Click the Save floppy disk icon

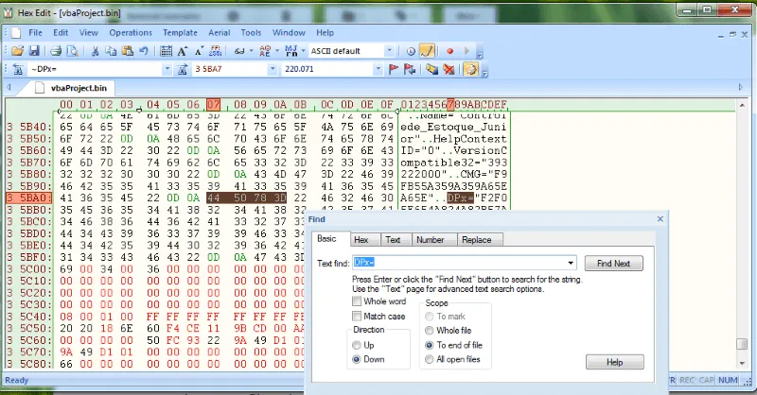(34, 51)
